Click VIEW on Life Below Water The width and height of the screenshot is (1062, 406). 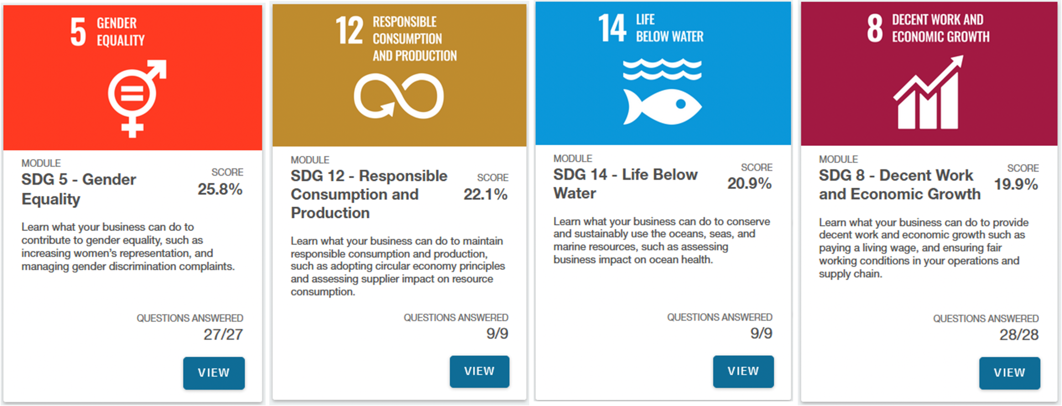click(743, 372)
